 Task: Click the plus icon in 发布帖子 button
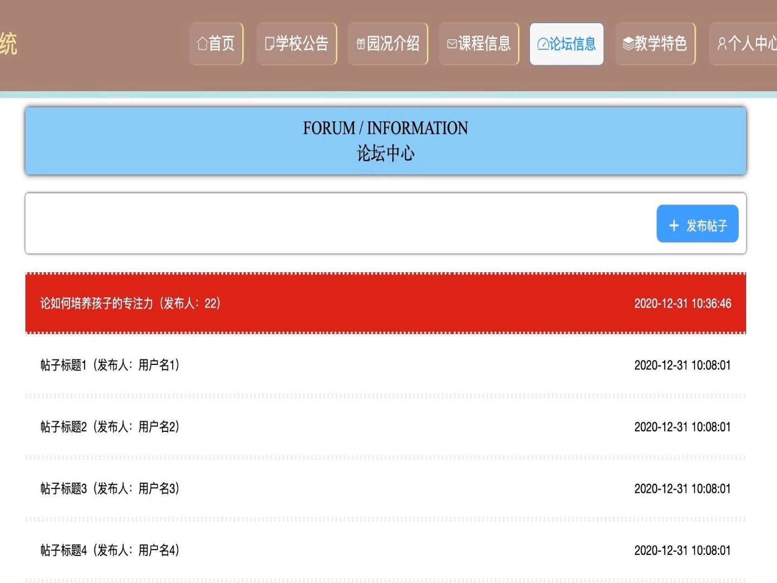point(674,225)
